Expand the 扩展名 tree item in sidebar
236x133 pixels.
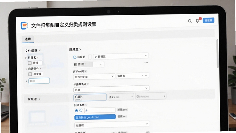pyautogui.click(x=26, y=58)
